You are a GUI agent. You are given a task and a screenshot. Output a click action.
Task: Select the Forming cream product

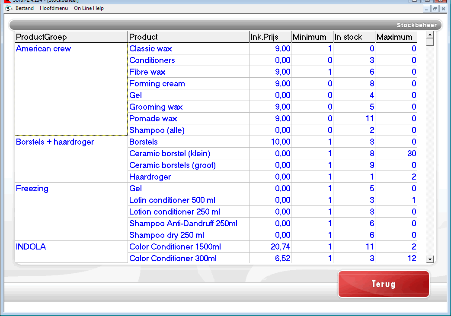(x=189, y=84)
